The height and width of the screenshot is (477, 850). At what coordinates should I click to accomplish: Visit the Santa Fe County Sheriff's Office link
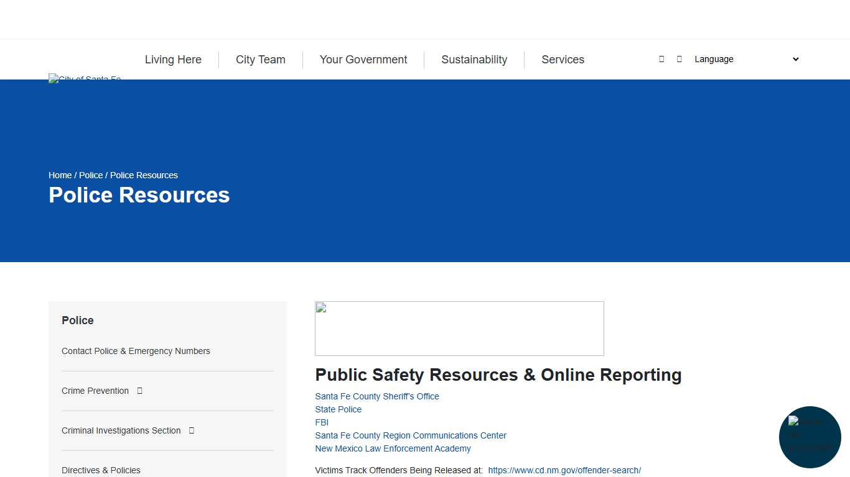[x=376, y=396]
